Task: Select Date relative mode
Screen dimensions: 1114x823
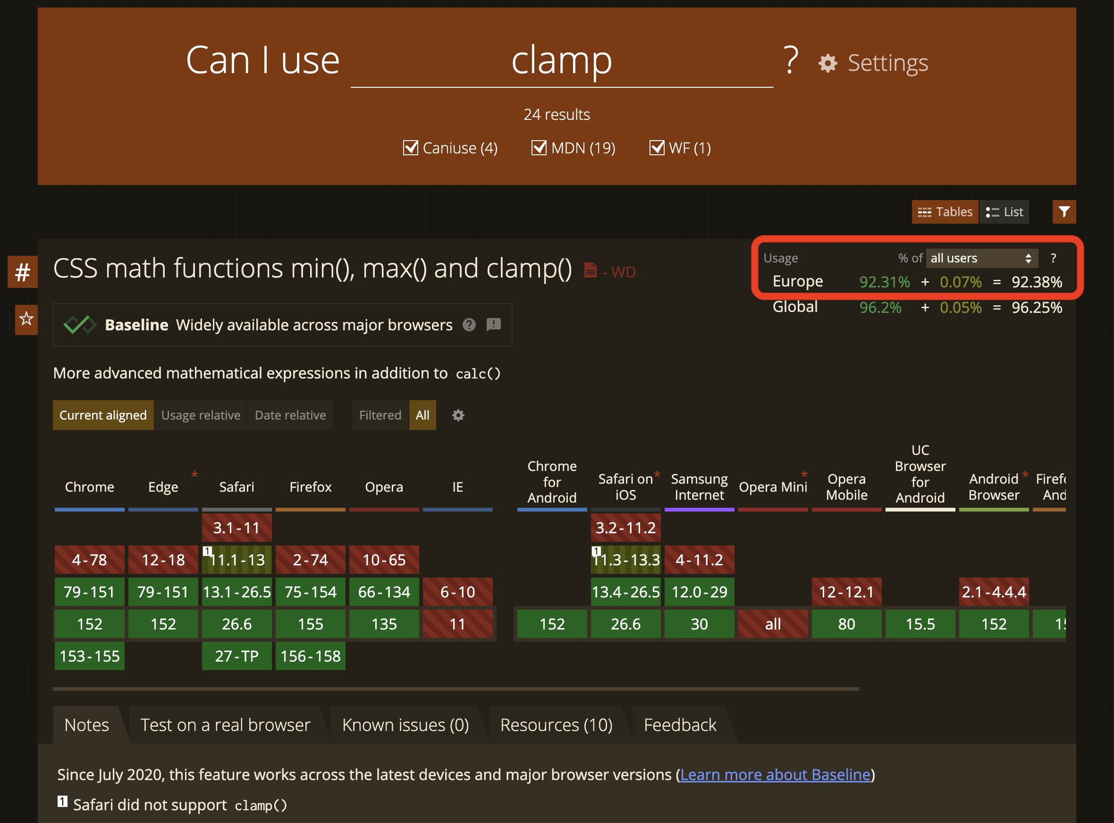Action: [x=290, y=415]
